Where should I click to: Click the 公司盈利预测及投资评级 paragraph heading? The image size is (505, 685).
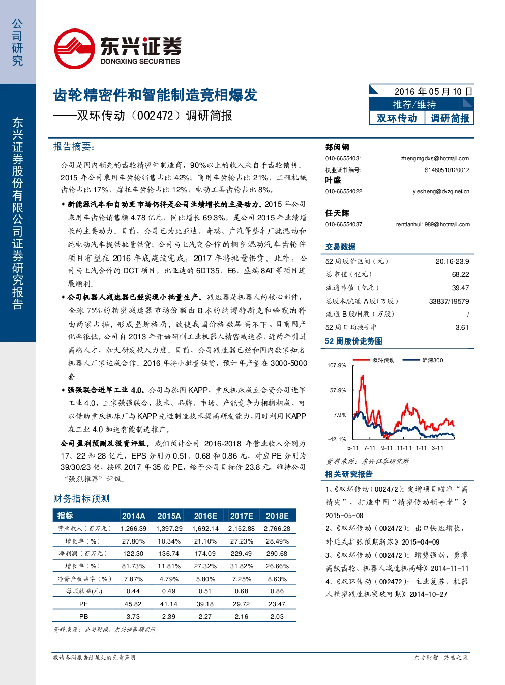click(x=105, y=444)
